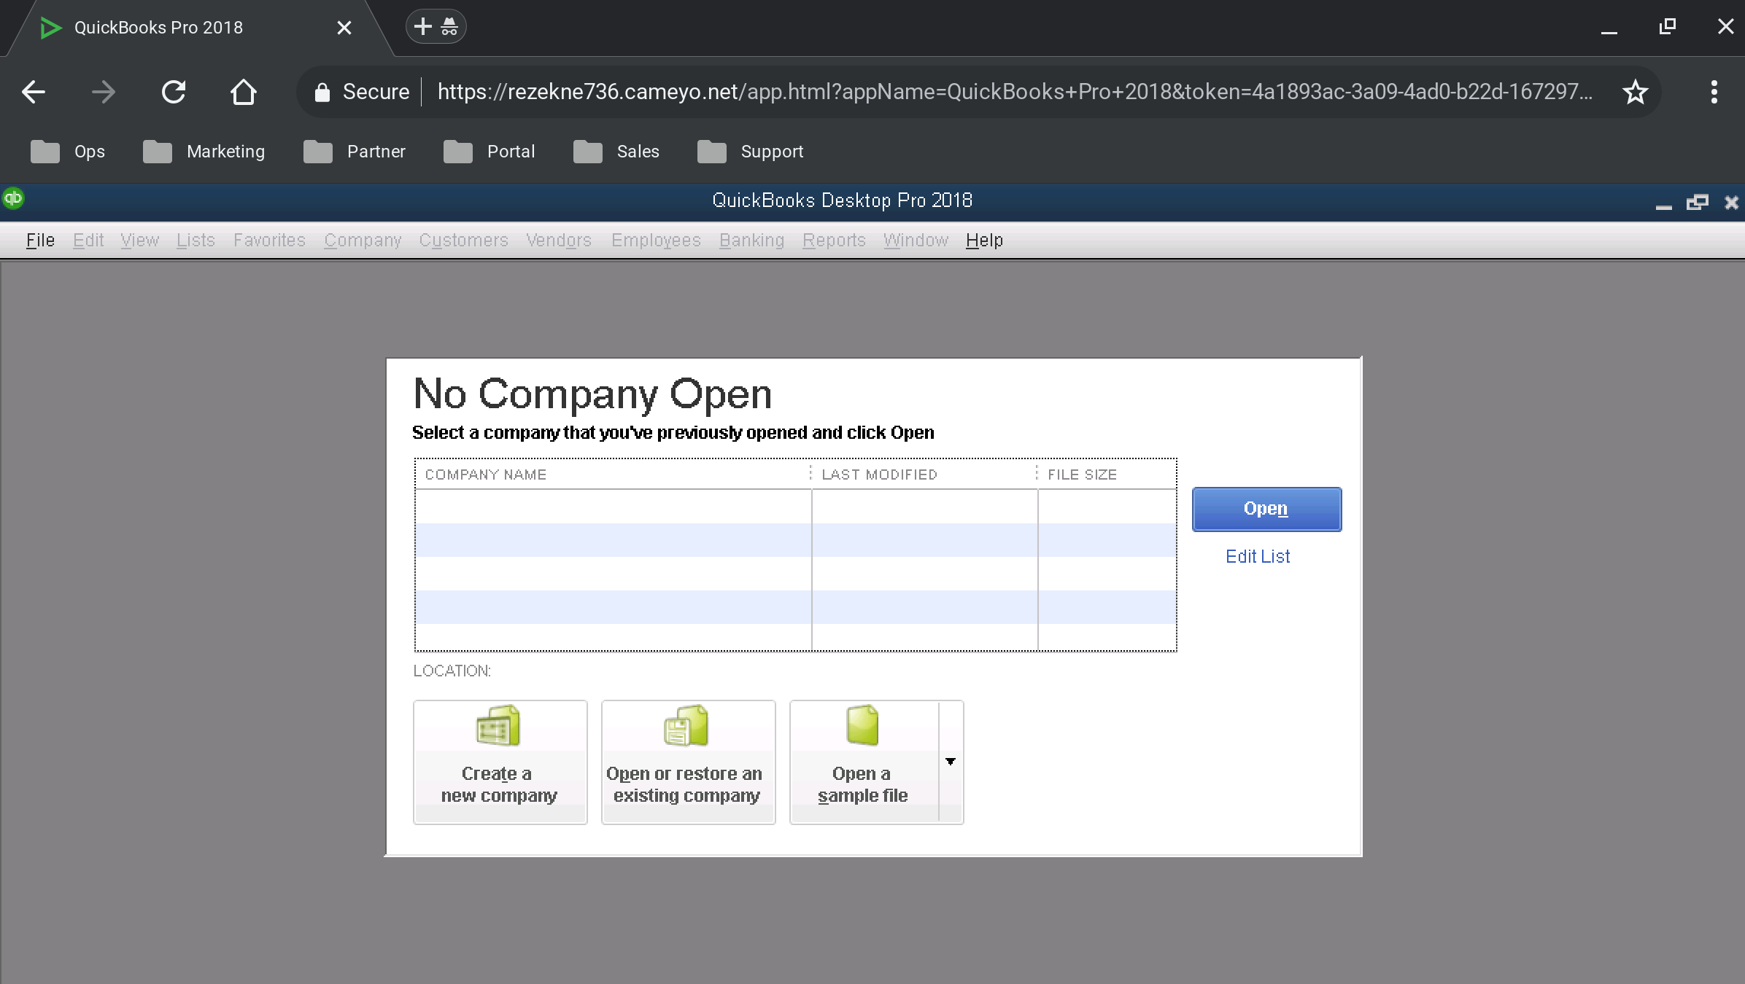Click the Open or restore existing company icon
Viewport: 1745px width, 984px height.
pos(686,725)
